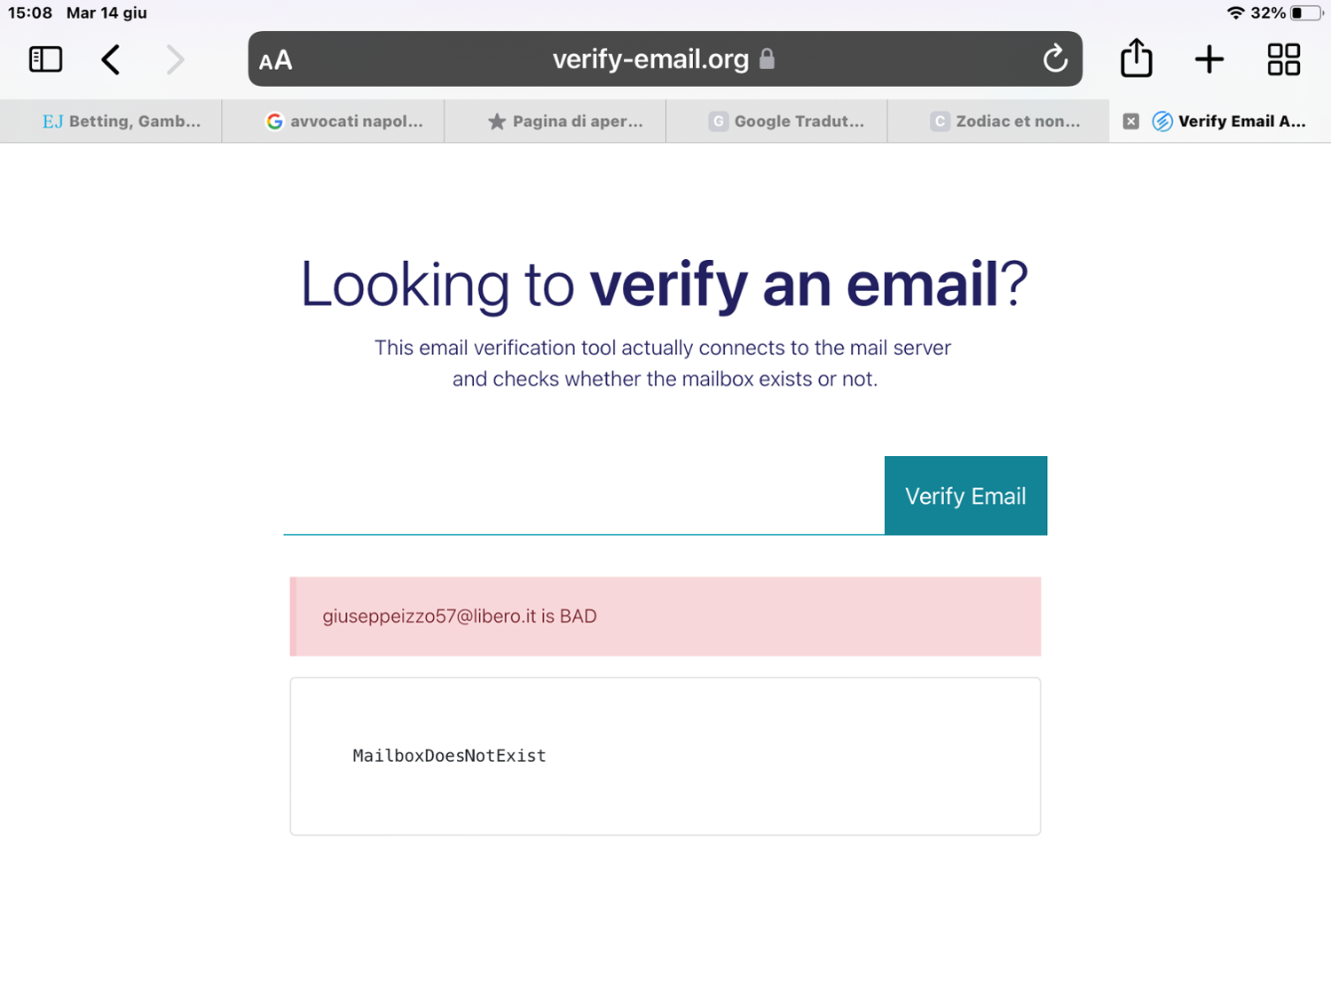Open the Share sheet icon
Image resolution: width=1331 pixels, height=998 pixels.
click(1136, 59)
